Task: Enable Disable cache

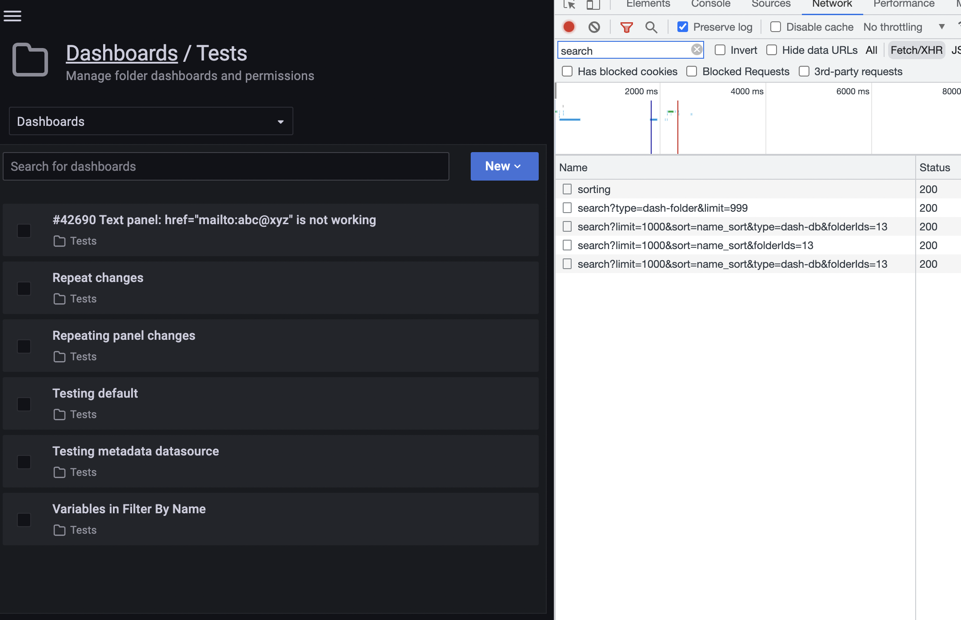Action: 776,27
